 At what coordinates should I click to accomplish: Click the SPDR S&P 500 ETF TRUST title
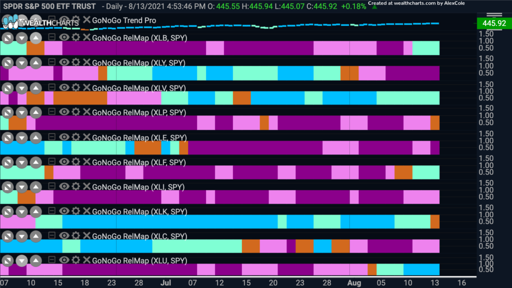click(x=49, y=6)
